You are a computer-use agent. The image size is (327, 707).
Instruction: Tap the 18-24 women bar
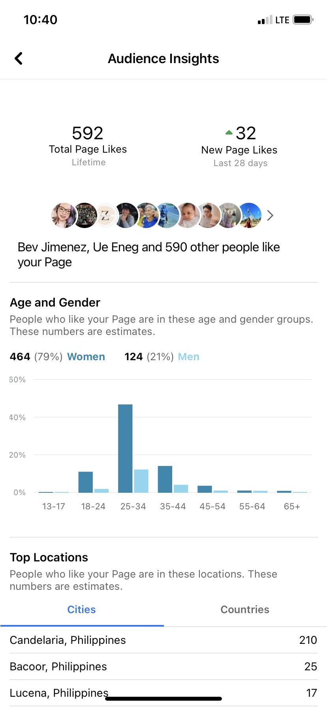[x=85, y=482]
